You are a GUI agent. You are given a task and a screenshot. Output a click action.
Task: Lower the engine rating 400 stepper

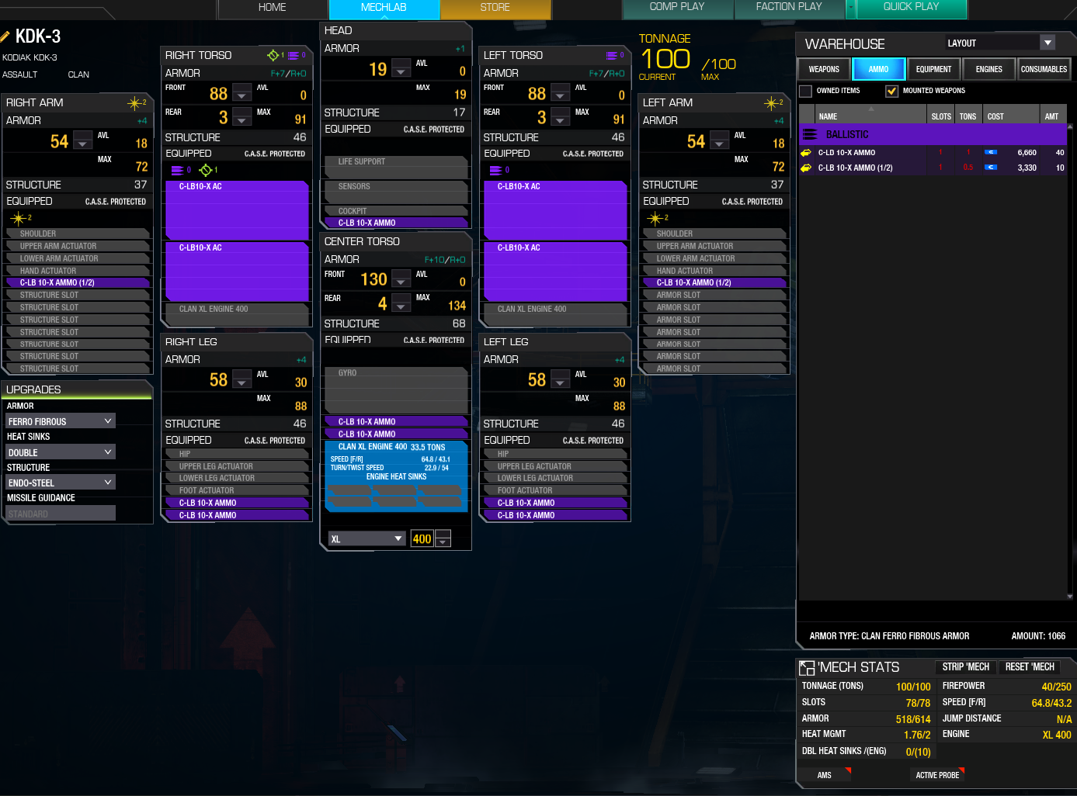coord(443,542)
